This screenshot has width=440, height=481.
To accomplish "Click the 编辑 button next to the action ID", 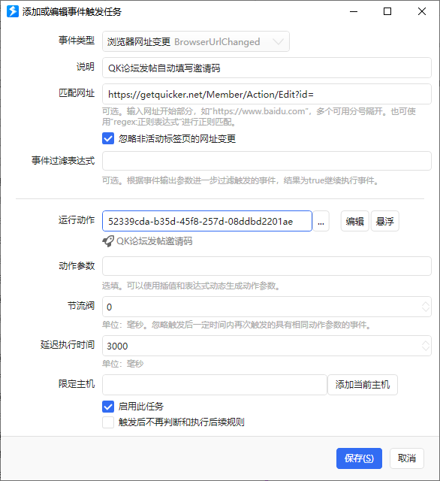I will click(355, 221).
